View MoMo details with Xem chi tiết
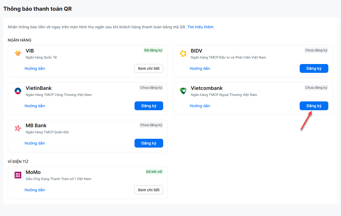This screenshot has height=216, width=341. 149,190
